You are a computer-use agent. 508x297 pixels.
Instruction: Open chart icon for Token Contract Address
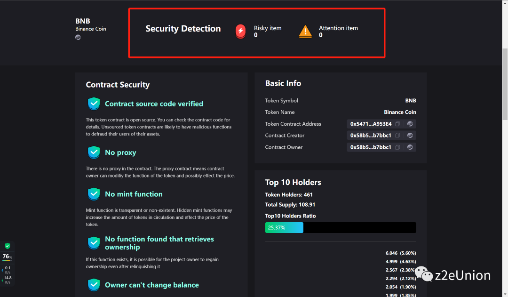point(410,124)
